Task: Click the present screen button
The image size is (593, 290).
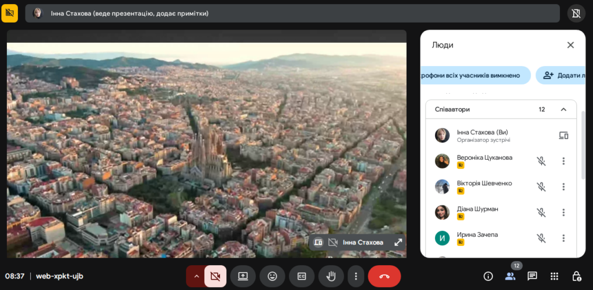Action: 243,276
